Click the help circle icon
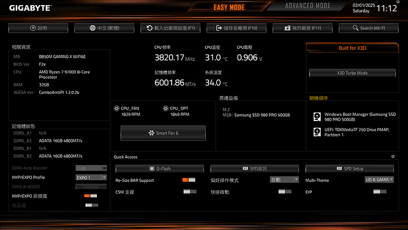 coord(33,28)
